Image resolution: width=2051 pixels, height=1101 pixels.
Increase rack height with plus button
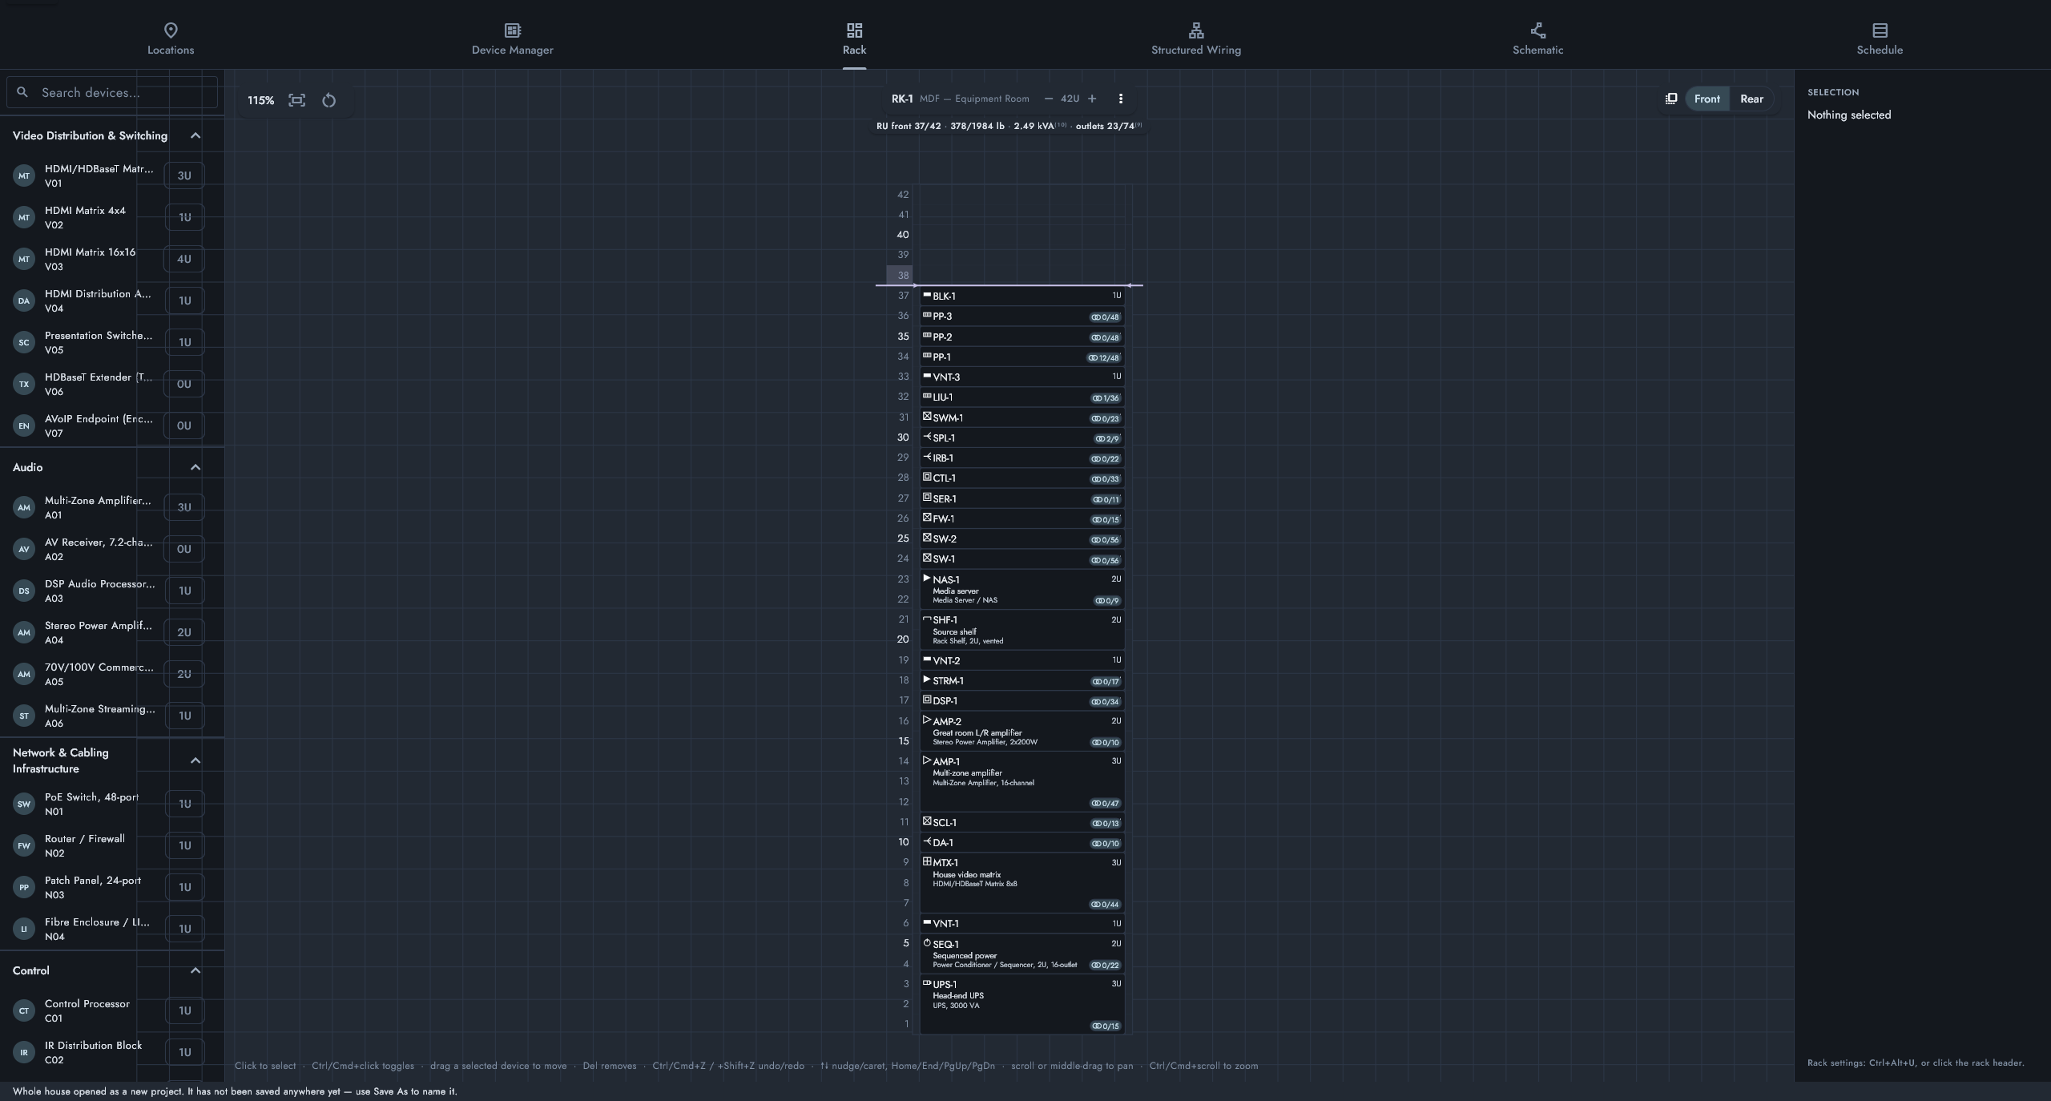click(x=1091, y=99)
